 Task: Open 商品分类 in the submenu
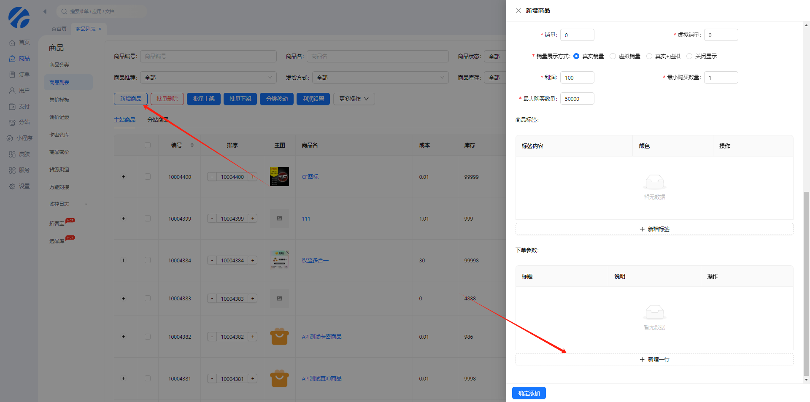click(59, 65)
